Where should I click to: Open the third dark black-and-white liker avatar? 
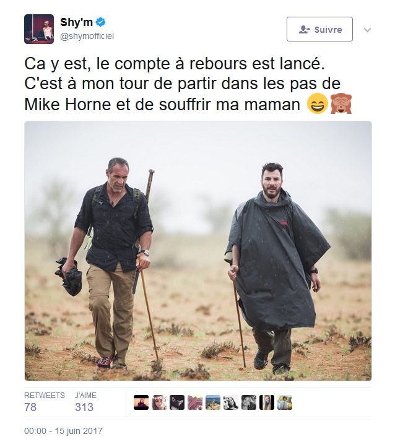177,402
